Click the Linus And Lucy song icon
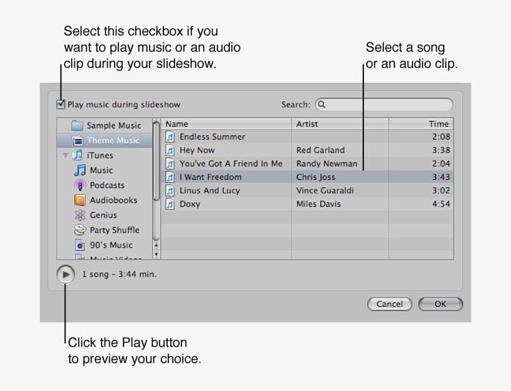This screenshot has width=511, height=391. (x=170, y=191)
